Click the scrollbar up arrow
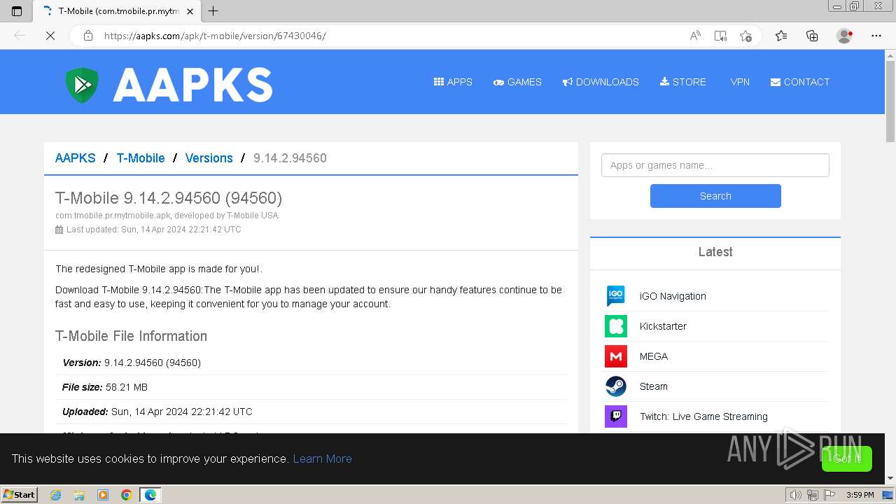The height and width of the screenshot is (504, 896). click(890, 55)
